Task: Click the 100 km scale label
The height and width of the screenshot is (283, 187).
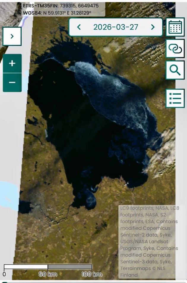Action: click(92, 274)
